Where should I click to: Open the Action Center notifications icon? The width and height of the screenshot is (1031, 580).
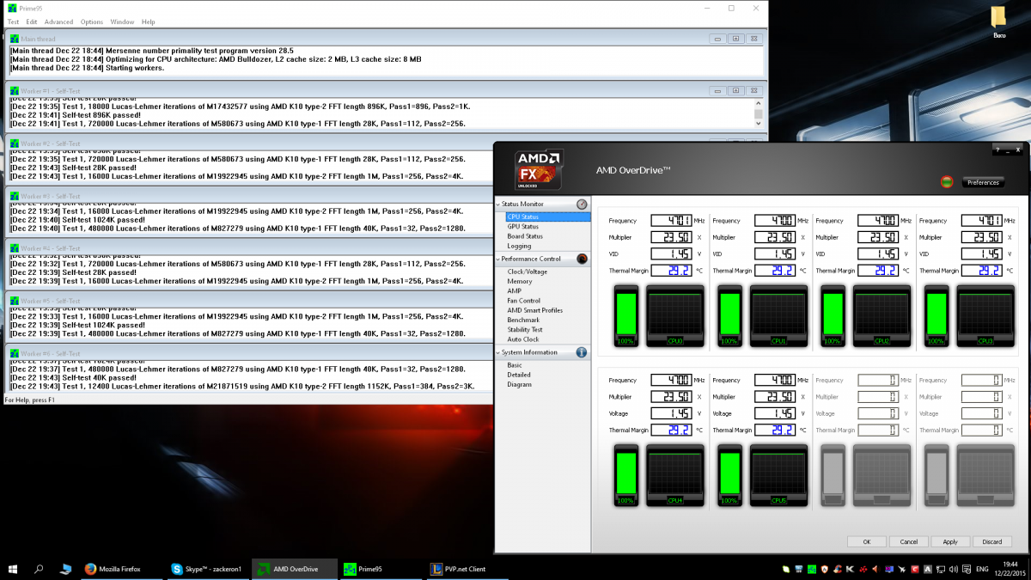pyautogui.click(x=967, y=569)
